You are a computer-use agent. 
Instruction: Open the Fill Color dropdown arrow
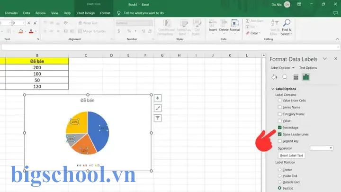pos(26,31)
